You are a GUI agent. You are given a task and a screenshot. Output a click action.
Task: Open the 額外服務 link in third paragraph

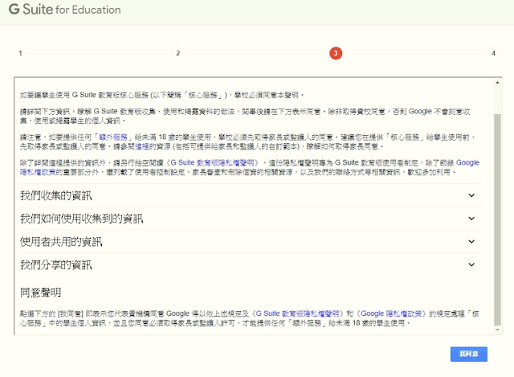point(112,137)
